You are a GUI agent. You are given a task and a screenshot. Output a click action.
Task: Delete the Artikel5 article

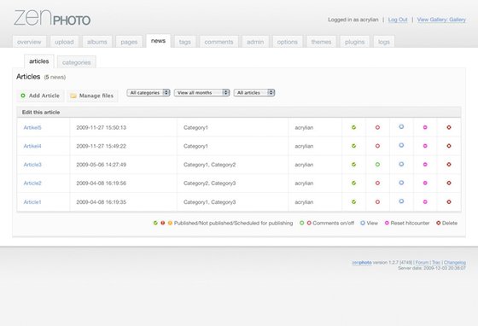[449, 127]
